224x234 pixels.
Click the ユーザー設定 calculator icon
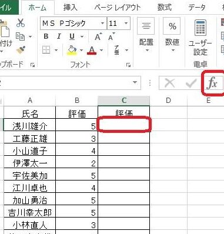(200, 37)
